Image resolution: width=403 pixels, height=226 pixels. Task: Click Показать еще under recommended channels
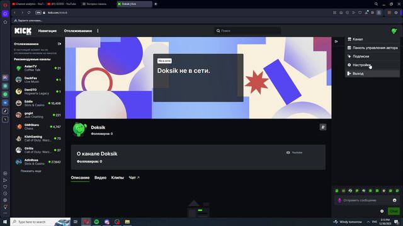tap(31, 171)
